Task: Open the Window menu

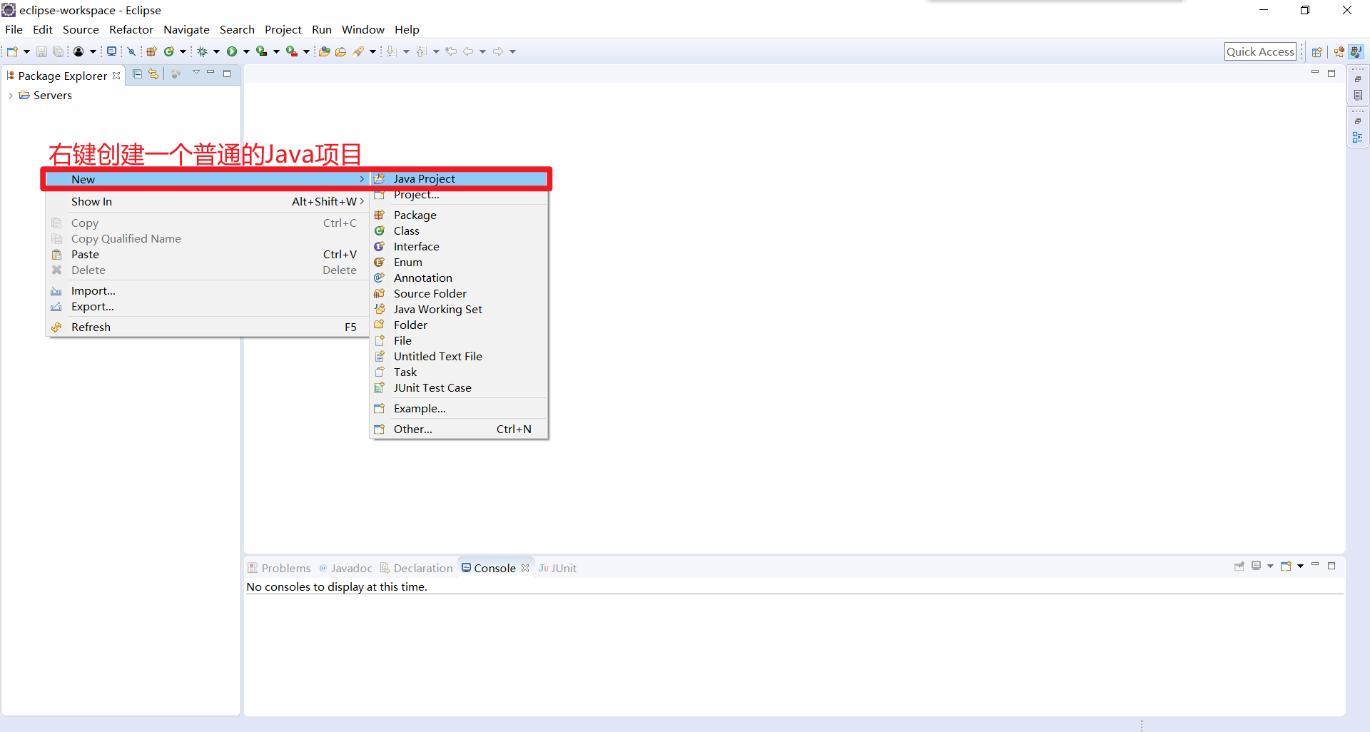Action: [x=362, y=29]
